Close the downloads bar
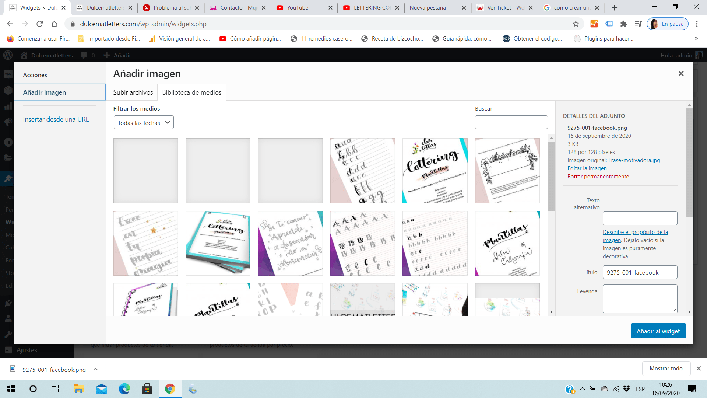Screen dimensions: 707x398 tap(699, 369)
